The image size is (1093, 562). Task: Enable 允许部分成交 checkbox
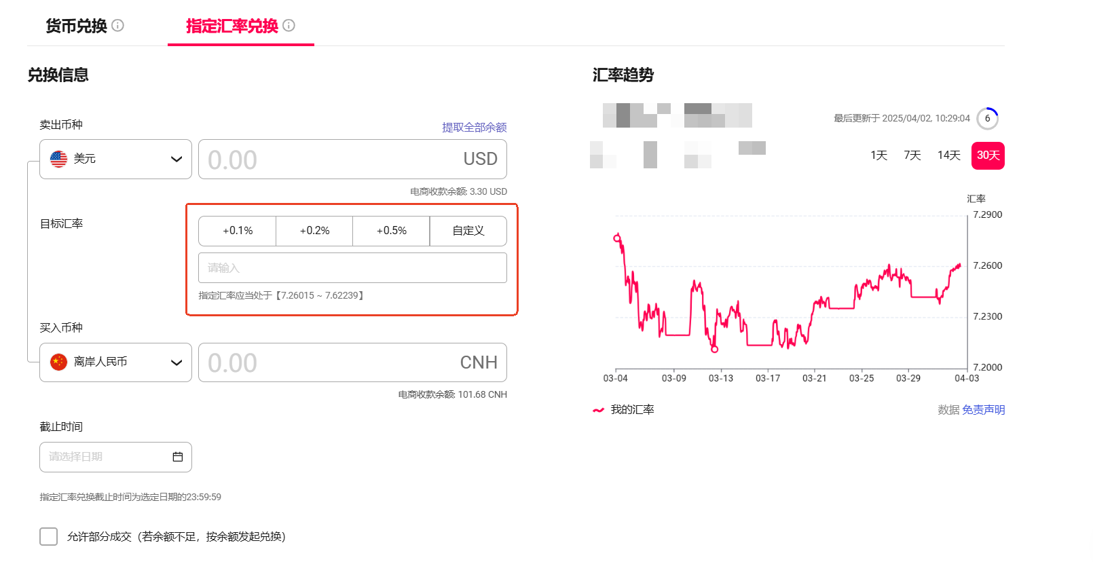(x=48, y=536)
